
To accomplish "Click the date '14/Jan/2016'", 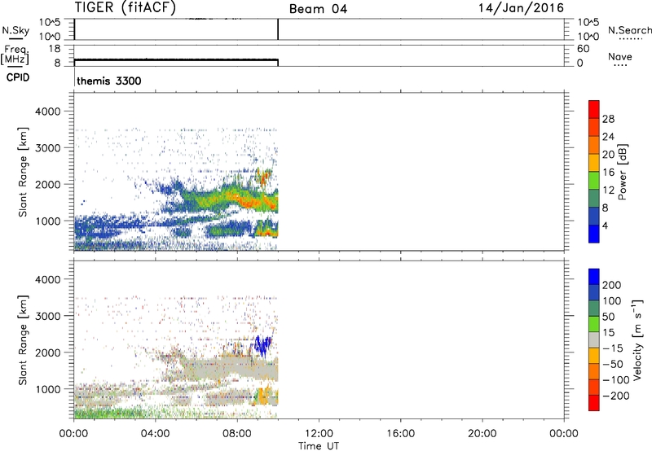I will (x=521, y=8).
